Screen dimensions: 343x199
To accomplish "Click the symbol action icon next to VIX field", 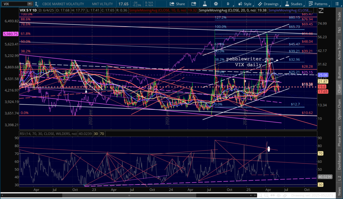I will [36, 4].
